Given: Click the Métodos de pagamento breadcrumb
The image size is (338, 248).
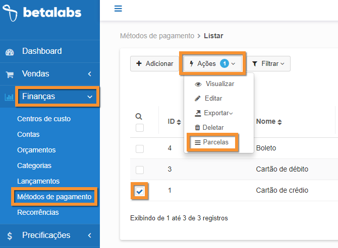Looking at the screenshot, I should coord(157,36).
